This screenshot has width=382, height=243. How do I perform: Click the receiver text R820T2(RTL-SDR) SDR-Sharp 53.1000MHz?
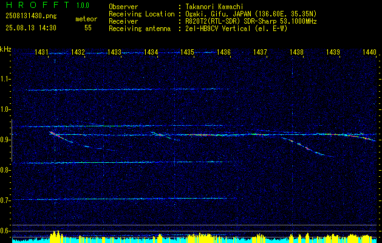[x=251, y=21]
